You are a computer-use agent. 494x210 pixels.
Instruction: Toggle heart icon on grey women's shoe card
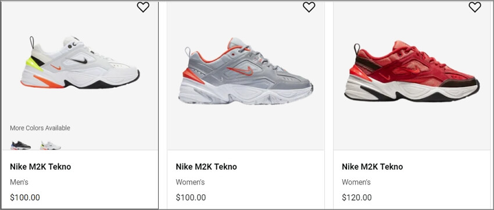309,7
